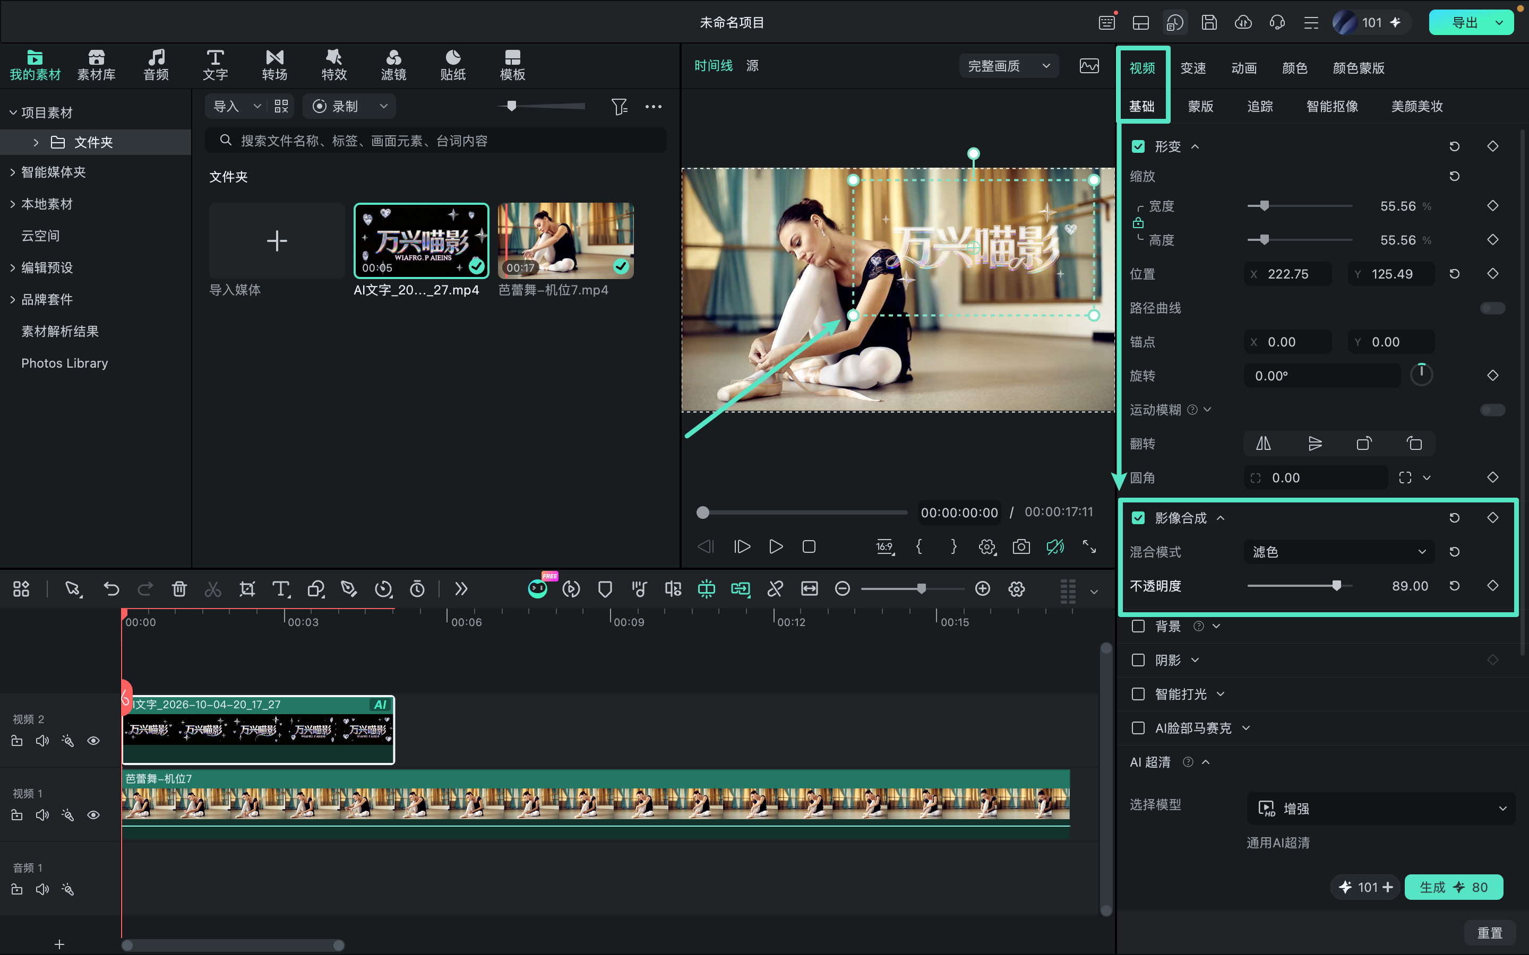The width and height of the screenshot is (1529, 955).
Task: Open the filter icon in media panel
Action: 619,106
